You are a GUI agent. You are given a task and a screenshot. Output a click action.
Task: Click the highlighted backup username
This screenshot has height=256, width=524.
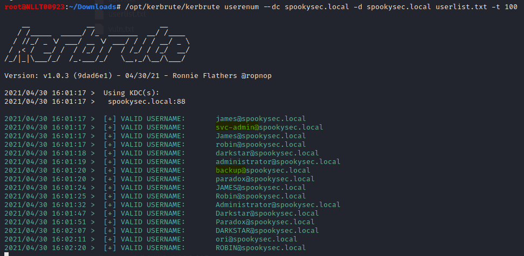click(231, 170)
